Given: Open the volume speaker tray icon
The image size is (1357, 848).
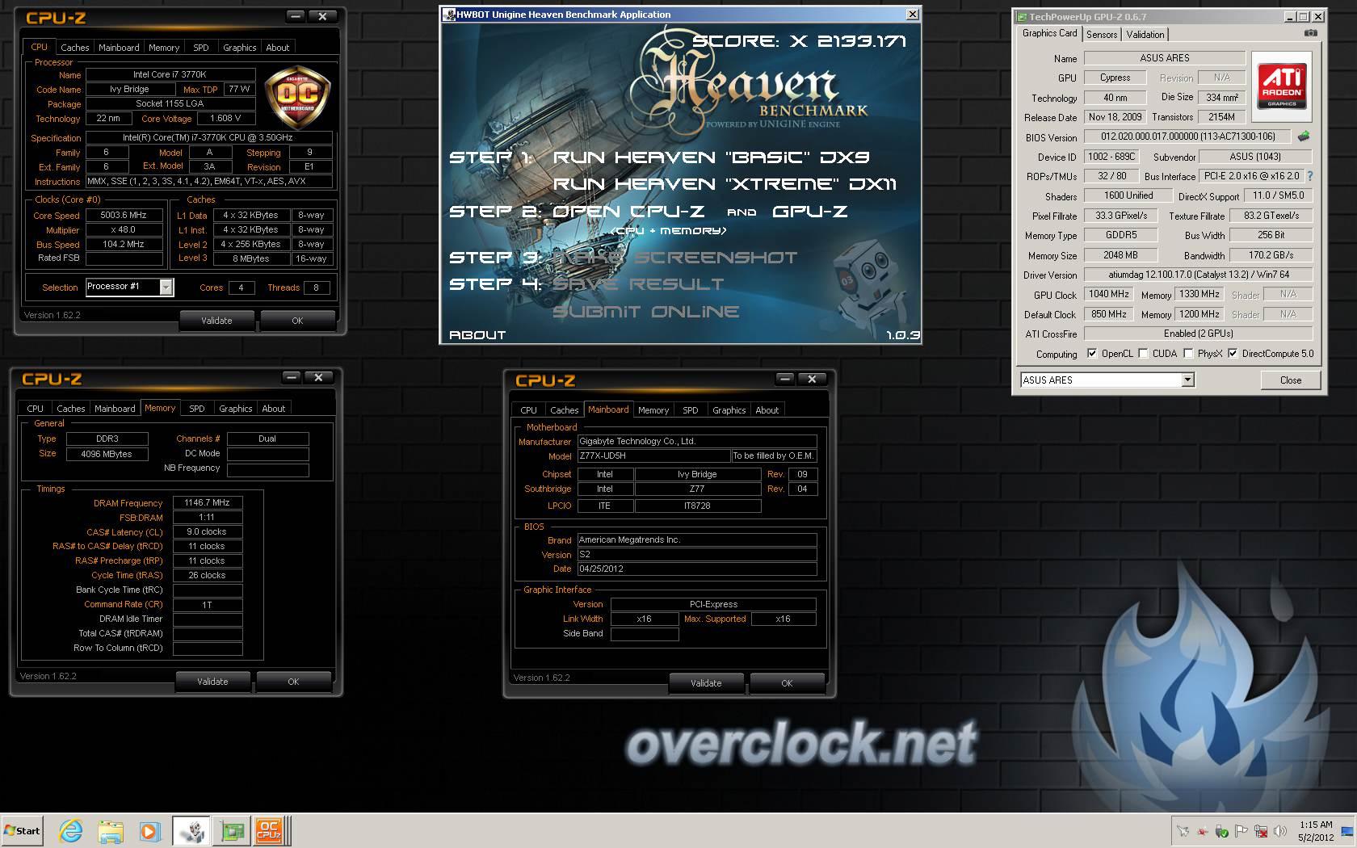Looking at the screenshot, I should [1279, 831].
